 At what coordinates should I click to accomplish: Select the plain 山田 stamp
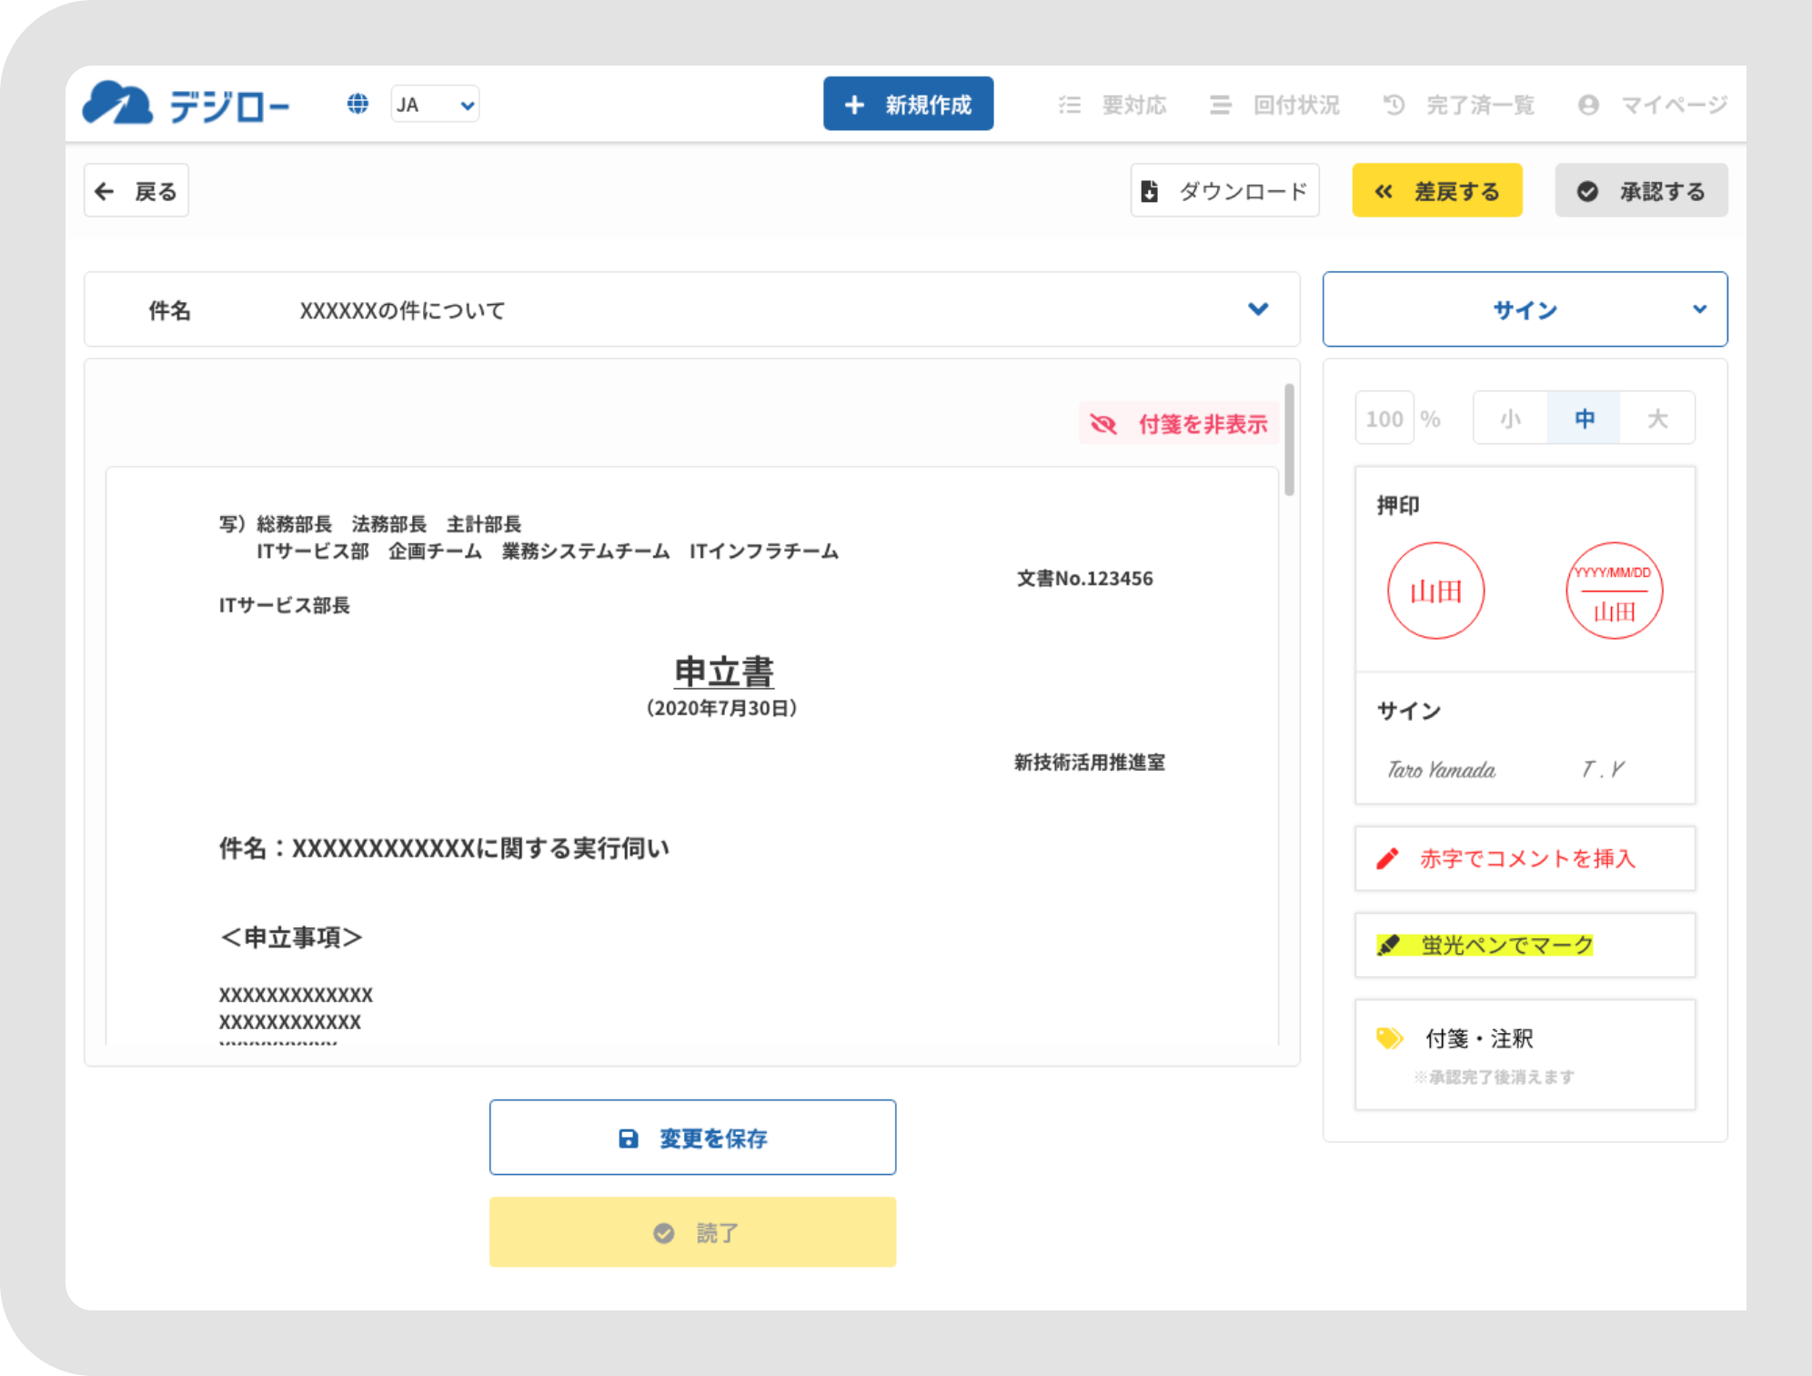point(1435,591)
